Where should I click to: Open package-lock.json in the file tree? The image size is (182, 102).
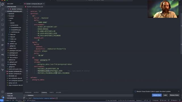[x=15, y=50]
